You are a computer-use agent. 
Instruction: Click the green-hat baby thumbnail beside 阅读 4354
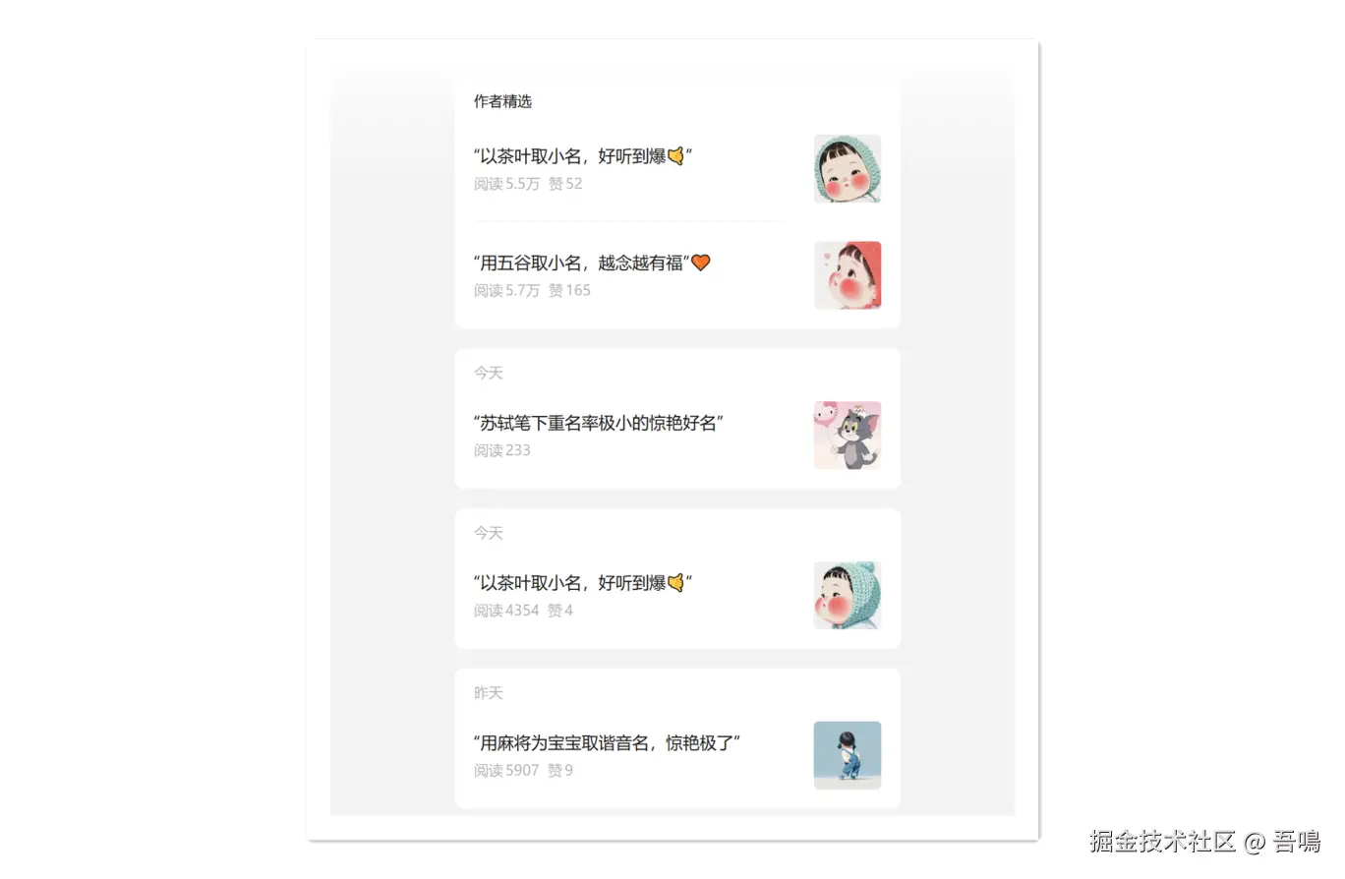848,595
